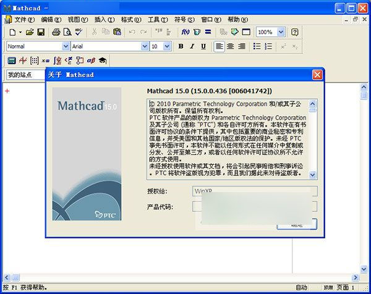Click the Insert Hyperlink icon
Image resolution: width=371 pixels, height=294 pixels.
click(223, 32)
